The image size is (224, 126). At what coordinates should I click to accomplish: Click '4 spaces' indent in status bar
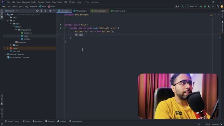215,125
